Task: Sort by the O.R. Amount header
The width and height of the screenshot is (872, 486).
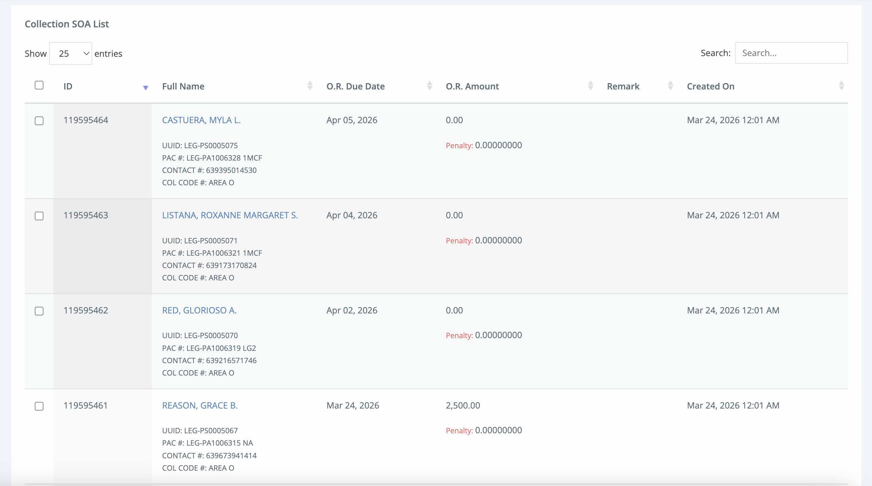Action: (x=472, y=86)
